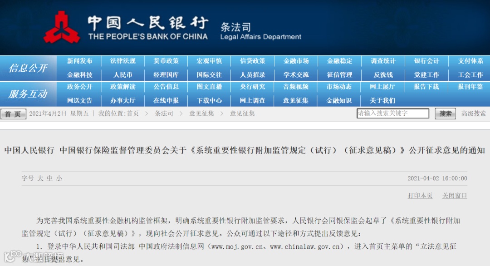The image size is (490, 266).
Task: Select 经理国库 in navigation
Action: pos(166,75)
